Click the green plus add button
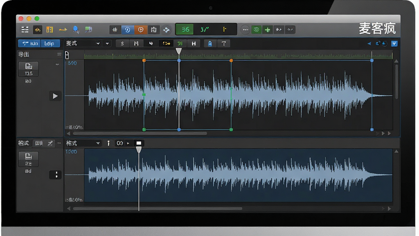Viewport: 419px width, 236px height. (x=268, y=29)
